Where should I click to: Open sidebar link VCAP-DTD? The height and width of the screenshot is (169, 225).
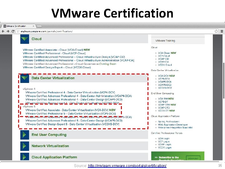[x=164, y=108]
